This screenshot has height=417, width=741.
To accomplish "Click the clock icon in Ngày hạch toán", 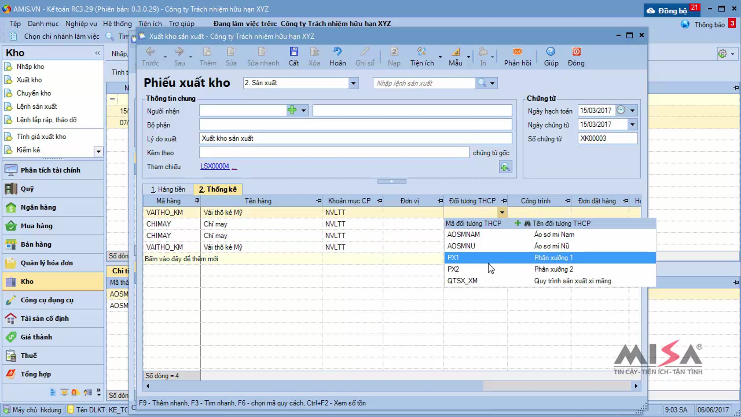I will click(x=621, y=110).
